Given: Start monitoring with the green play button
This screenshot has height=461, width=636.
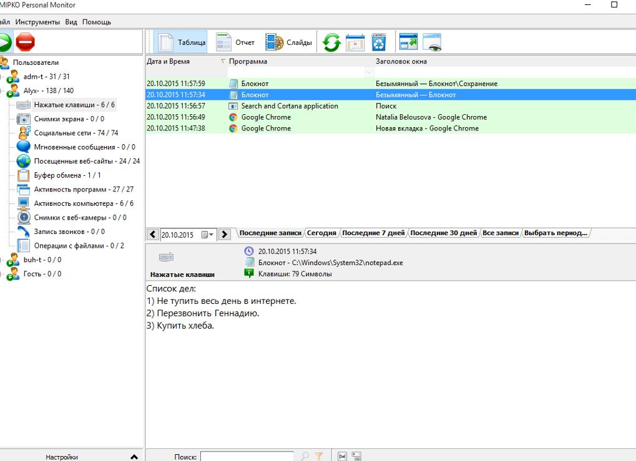Looking at the screenshot, I should coord(5,42).
